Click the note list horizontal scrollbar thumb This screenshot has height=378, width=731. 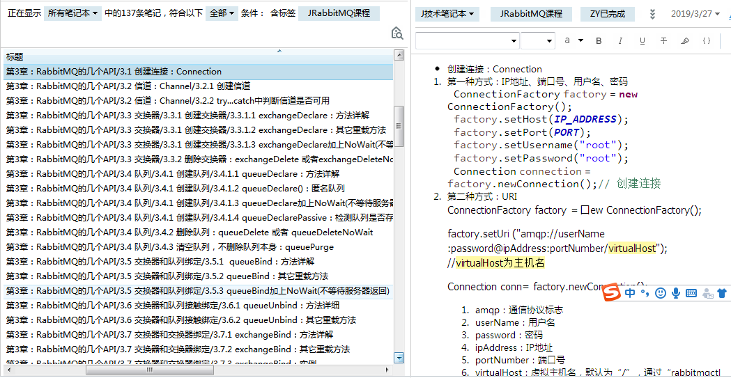[x=150, y=370]
